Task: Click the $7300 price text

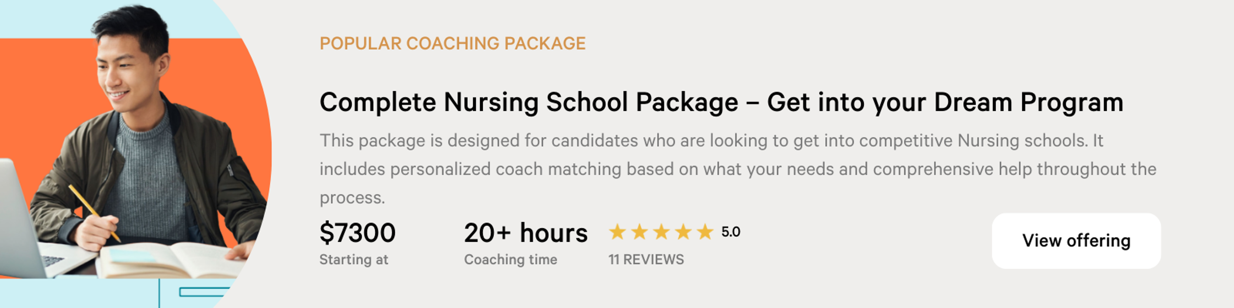Action: [x=357, y=232]
